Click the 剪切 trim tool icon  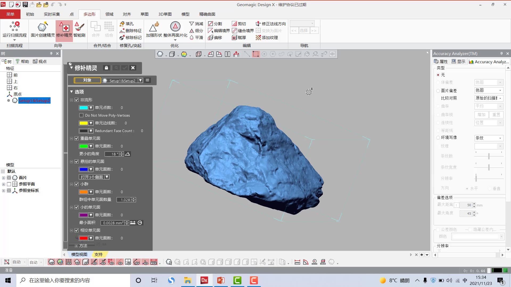click(x=234, y=24)
